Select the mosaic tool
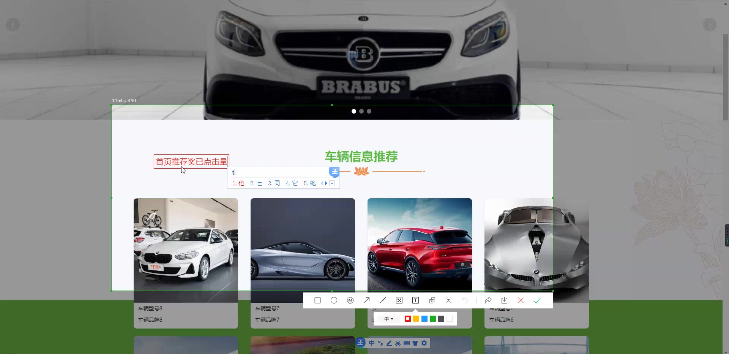The width and height of the screenshot is (729, 354). [x=399, y=300]
